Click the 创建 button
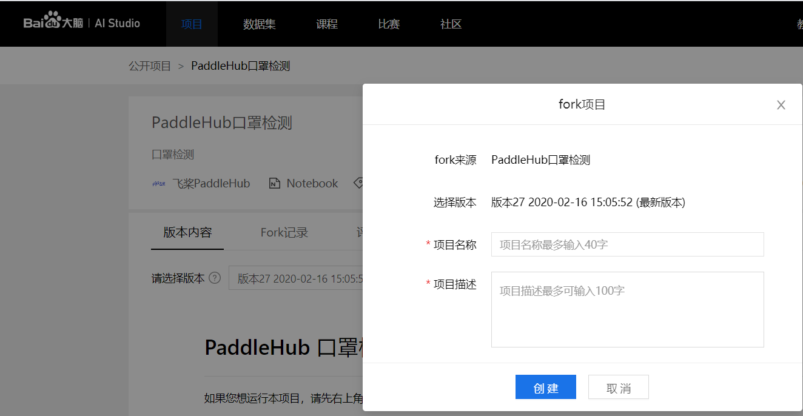 click(546, 387)
